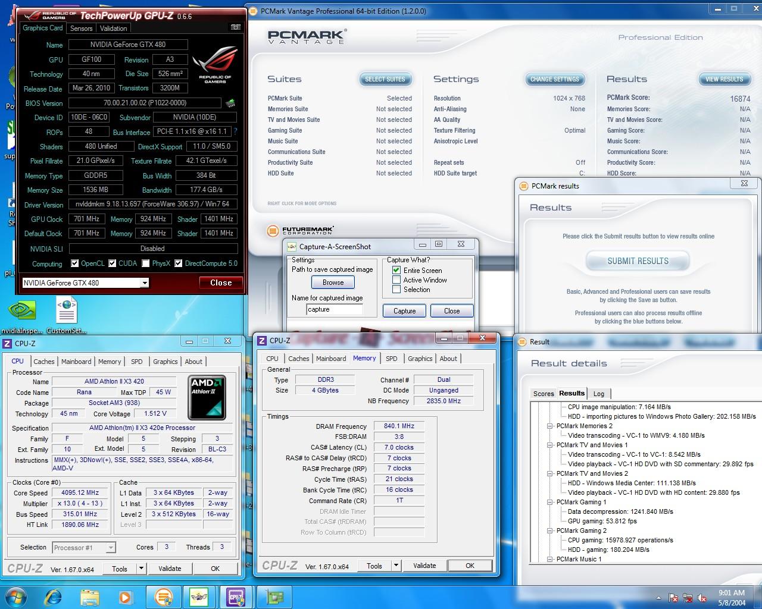Launch Windows Media Player from taskbar

(126, 597)
